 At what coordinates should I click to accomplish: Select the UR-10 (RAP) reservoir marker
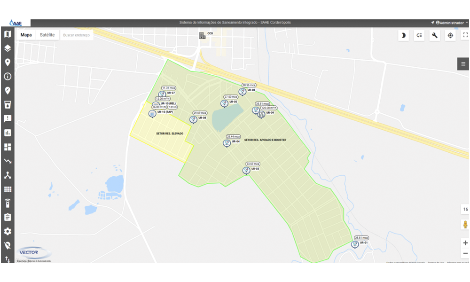(x=152, y=114)
